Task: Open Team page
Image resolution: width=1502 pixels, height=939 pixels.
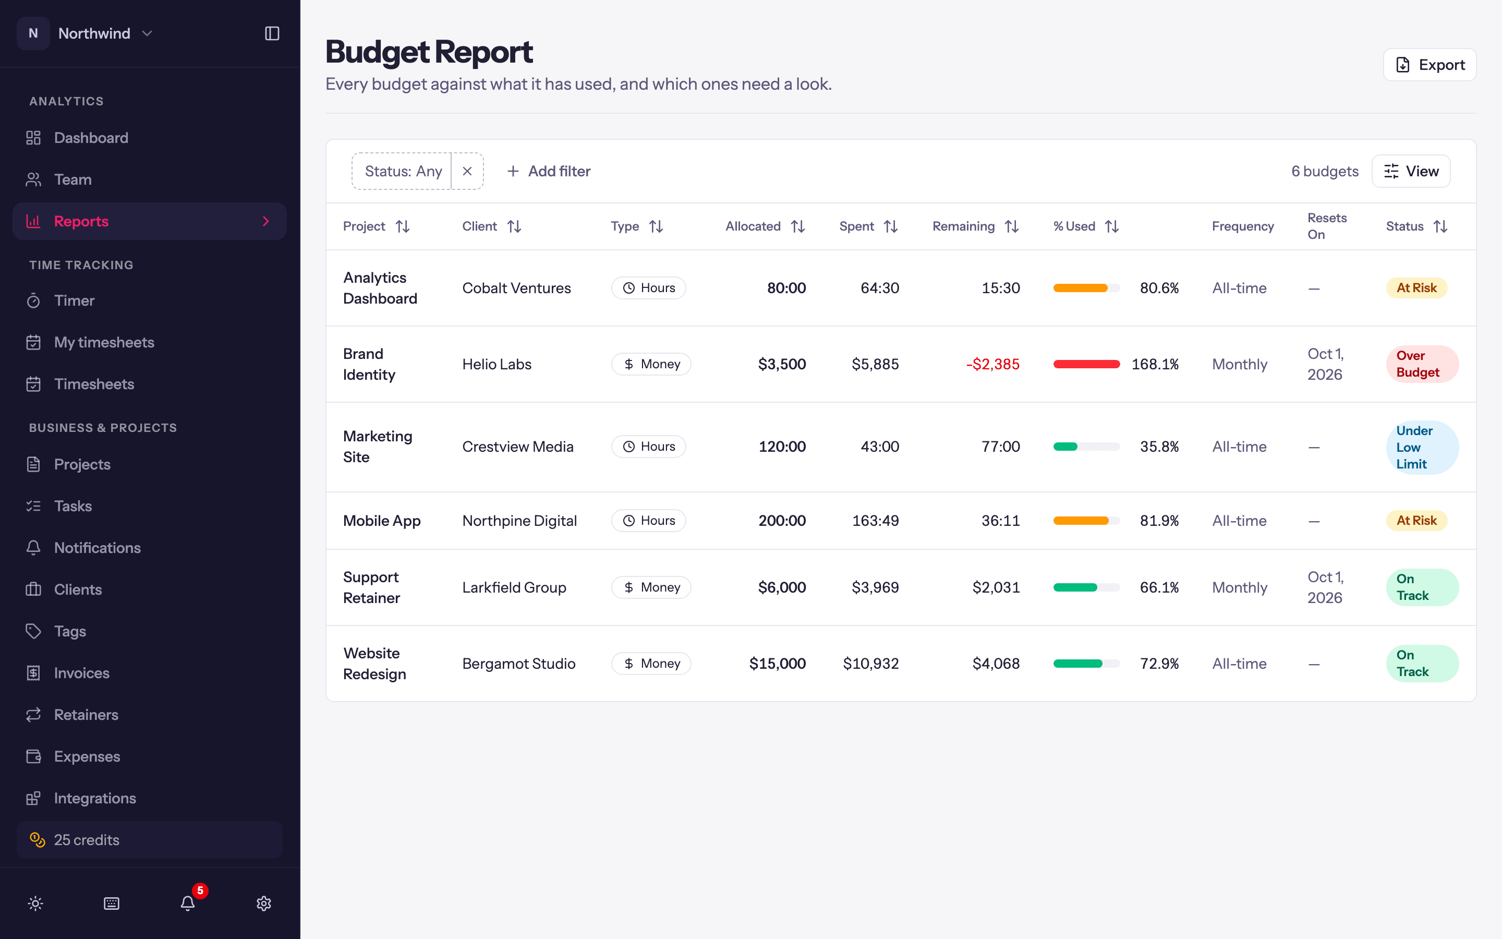Action: (x=150, y=179)
